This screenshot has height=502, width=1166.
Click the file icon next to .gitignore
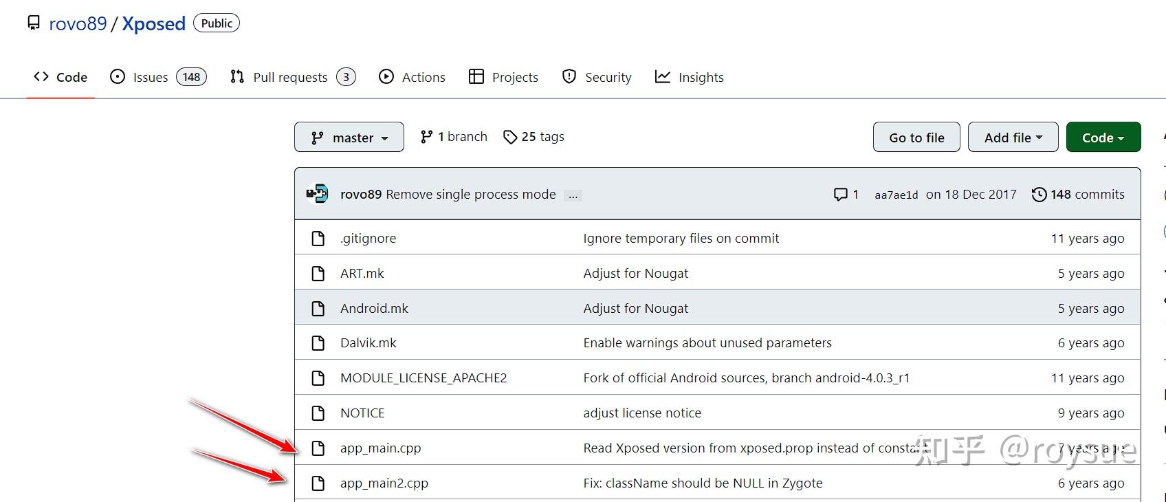[x=318, y=239]
